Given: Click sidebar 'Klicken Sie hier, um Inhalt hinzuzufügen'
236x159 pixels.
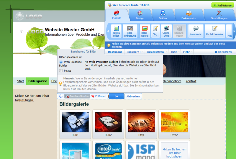Looking at the screenshot, I should tap(32, 98).
